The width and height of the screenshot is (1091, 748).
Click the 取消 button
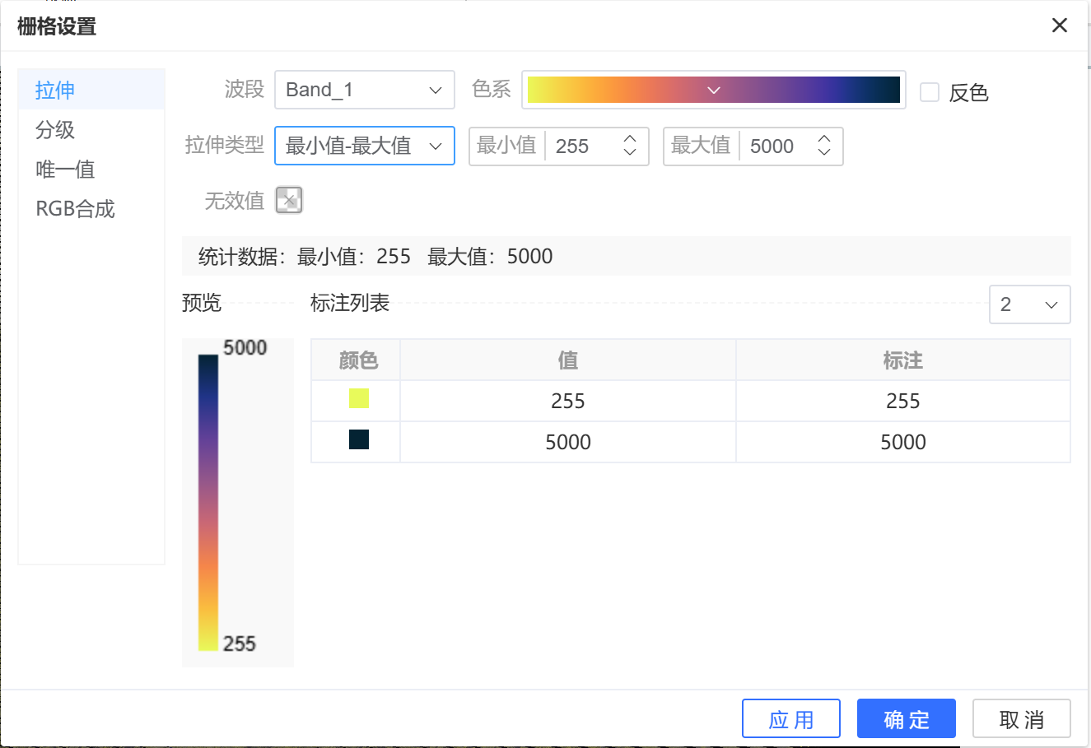[1021, 719]
